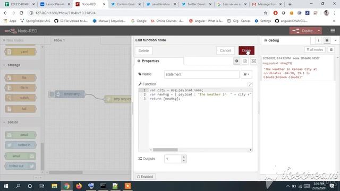
Task: Decrease Outputs count with down arrow
Action: (184, 161)
